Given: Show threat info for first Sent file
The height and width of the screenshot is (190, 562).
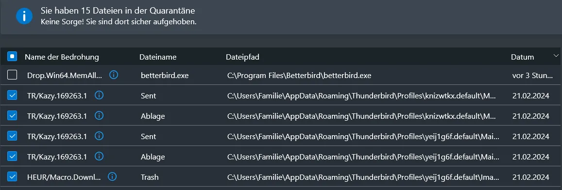Looking at the screenshot, I should [99, 95].
